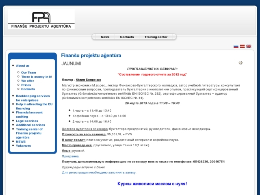Open About us in the sidebar
This screenshot has width=260, height=195.
[23, 66]
